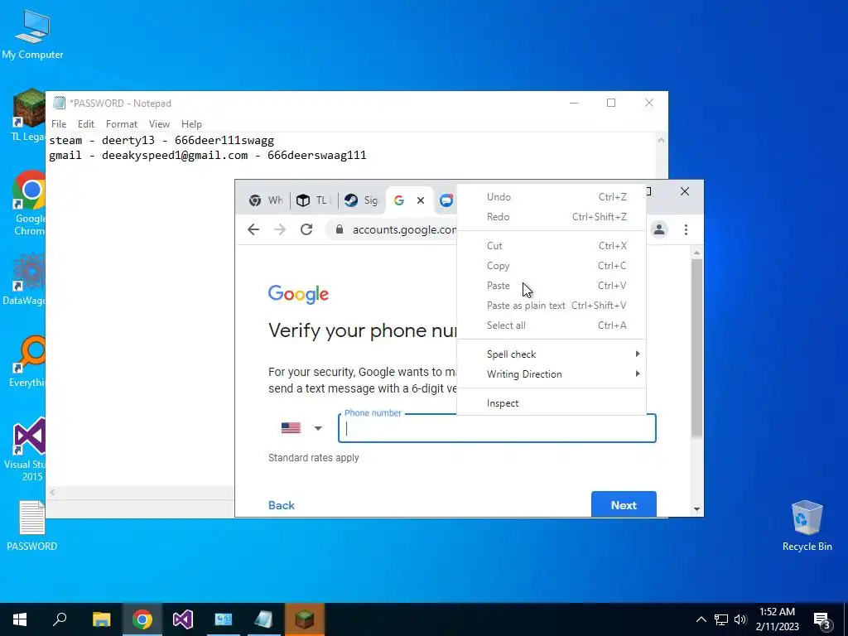This screenshot has width=848, height=636.
Task: Click the steam credentials line in Notepad
Action: pos(161,141)
